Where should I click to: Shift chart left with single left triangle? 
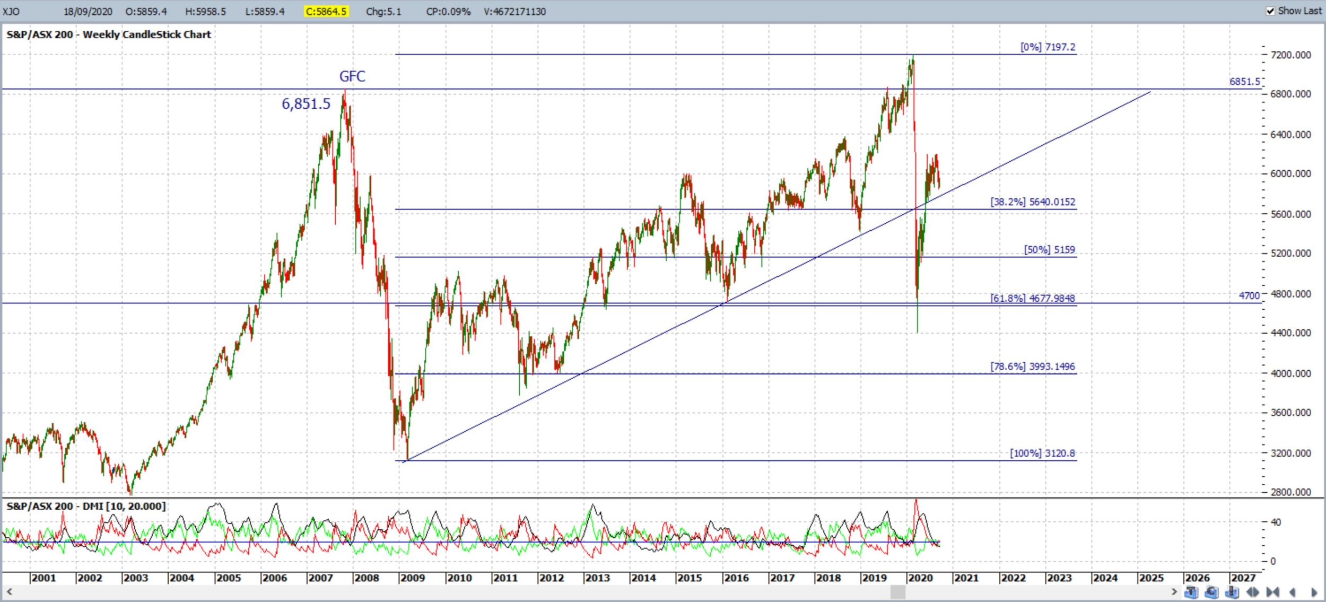point(1293,592)
